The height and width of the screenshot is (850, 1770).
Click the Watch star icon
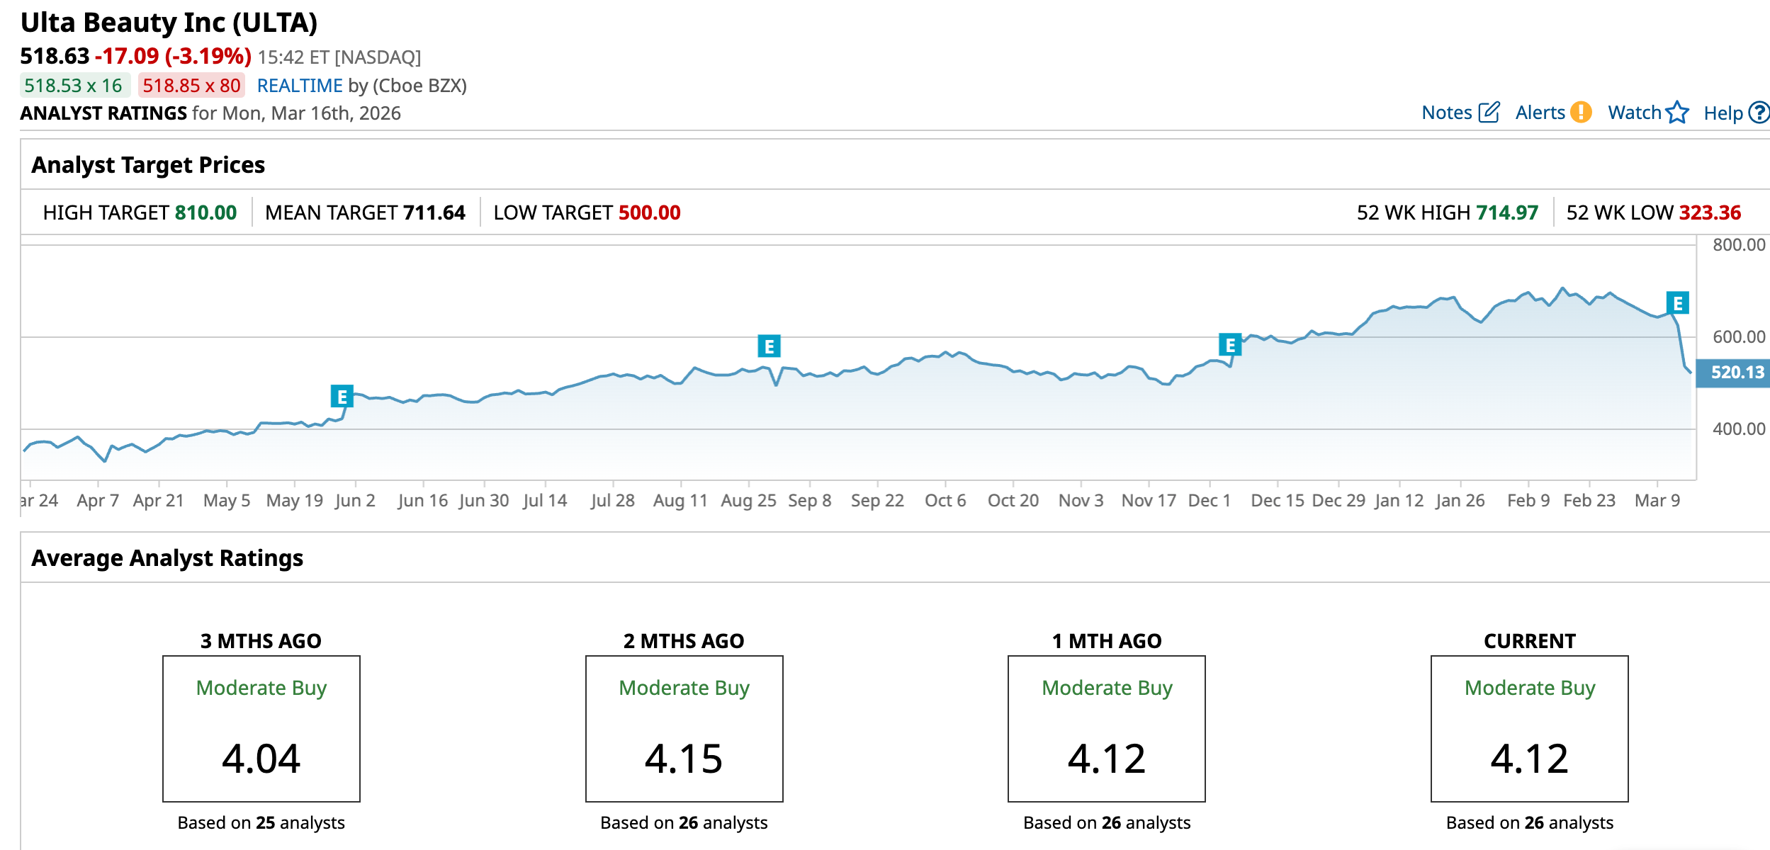click(1677, 113)
